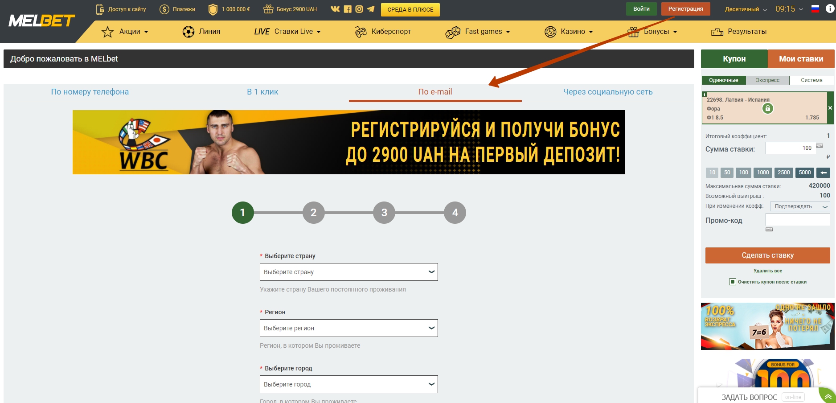Open virtual keyboard next to stake amount
This screenshot has height=403, width=836.
click(x=820, y=146)
